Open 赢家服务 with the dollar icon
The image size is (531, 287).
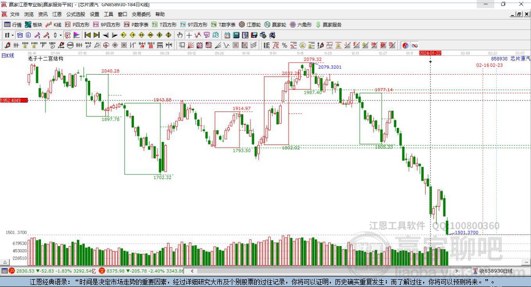click(328, 25)
